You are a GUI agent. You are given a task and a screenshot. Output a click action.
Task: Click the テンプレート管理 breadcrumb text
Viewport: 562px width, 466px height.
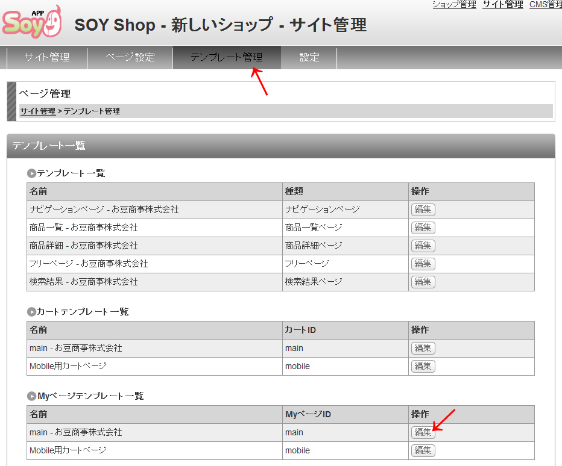(92, 111)
